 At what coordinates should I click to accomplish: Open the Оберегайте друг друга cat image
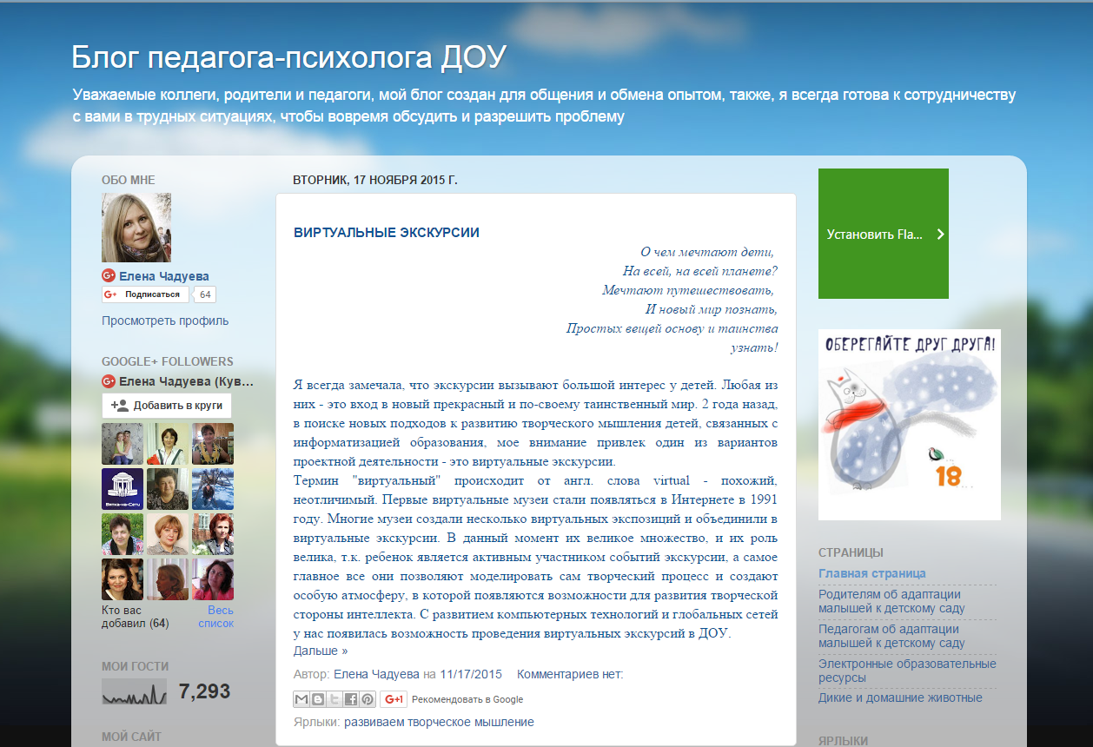[910, 425]
